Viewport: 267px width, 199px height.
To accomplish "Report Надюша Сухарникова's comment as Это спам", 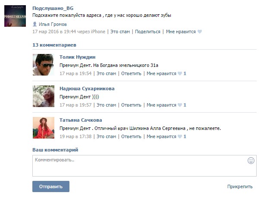I will [106, 105].
